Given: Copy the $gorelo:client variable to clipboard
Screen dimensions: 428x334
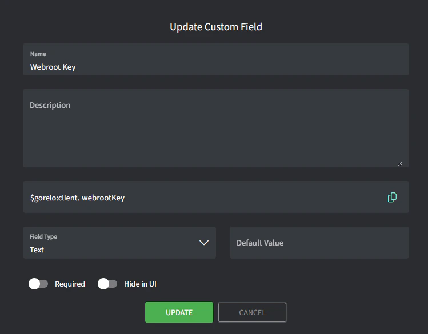Looking at the screenshot, I should (x=392, y=198).
